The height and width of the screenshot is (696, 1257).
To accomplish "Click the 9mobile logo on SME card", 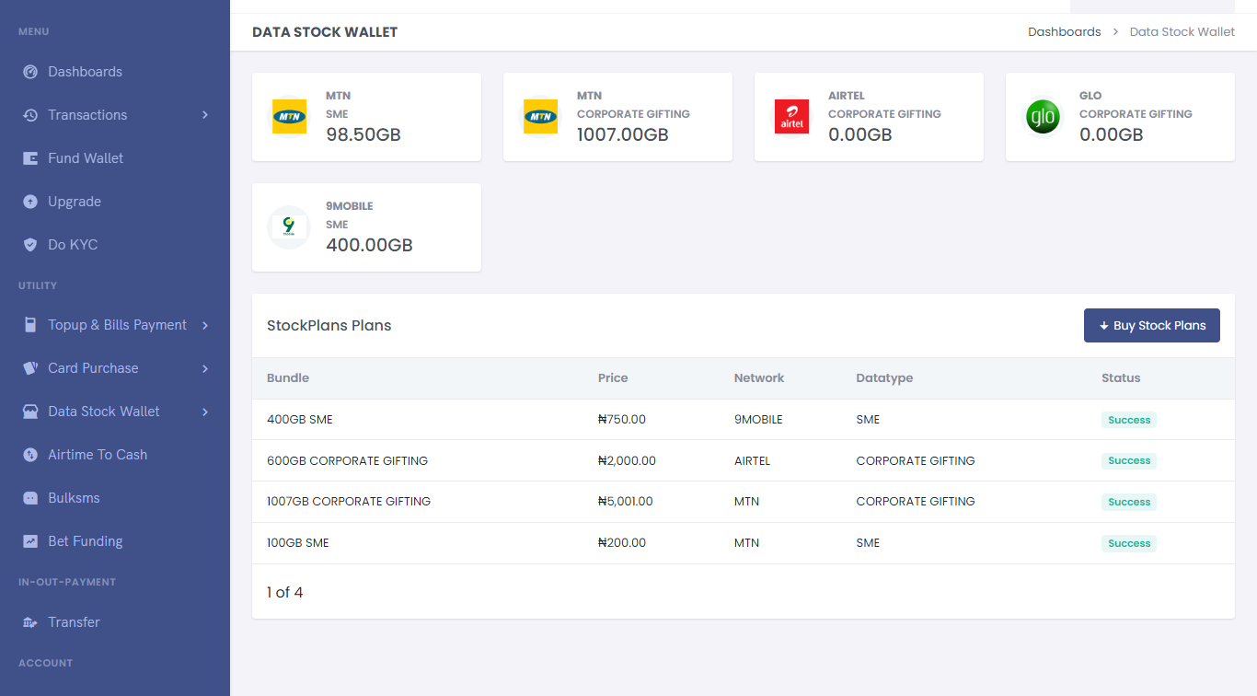I will 289,226.
